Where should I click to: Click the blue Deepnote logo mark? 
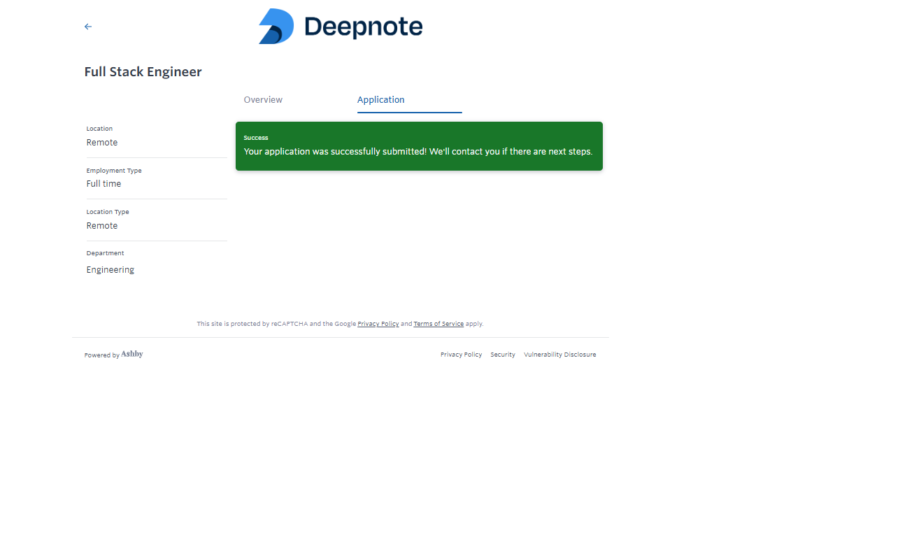point(276,27)
